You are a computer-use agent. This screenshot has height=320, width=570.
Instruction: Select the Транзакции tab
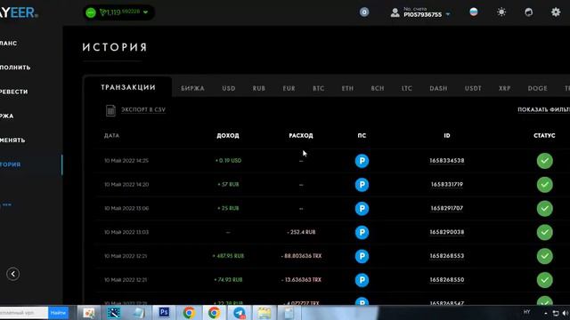[128, 87]
